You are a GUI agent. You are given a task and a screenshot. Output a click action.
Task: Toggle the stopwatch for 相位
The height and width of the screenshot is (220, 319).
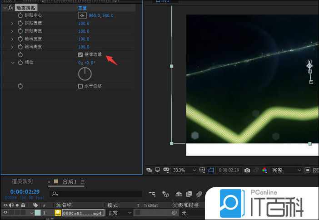(20, 62)
